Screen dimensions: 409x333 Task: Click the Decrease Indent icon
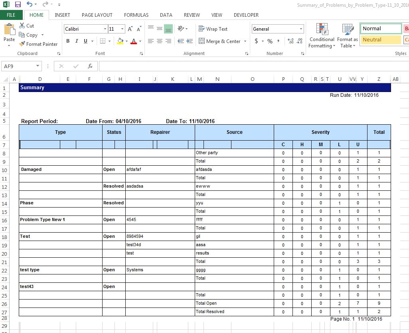180,41
